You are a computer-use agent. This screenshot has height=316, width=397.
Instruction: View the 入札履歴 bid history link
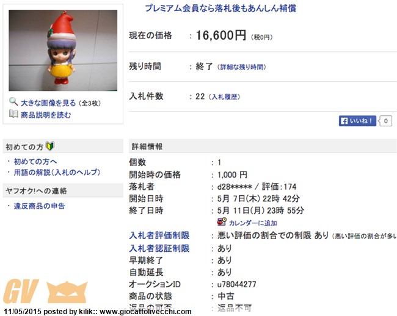[224, 97]
